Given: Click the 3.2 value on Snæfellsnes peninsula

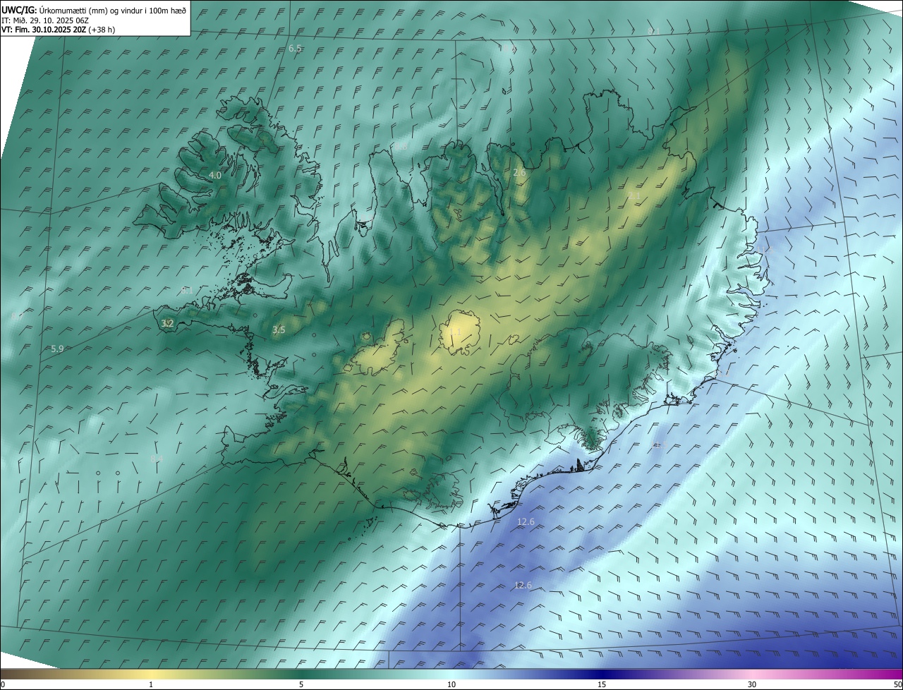Looking at the screenshot, I should (167, 324).
